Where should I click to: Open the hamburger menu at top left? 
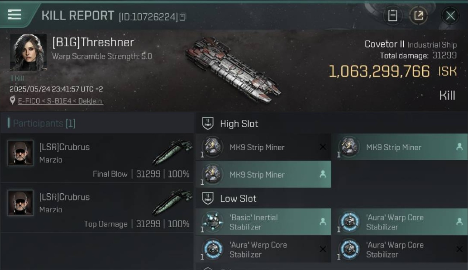click(x=14, y=15)
